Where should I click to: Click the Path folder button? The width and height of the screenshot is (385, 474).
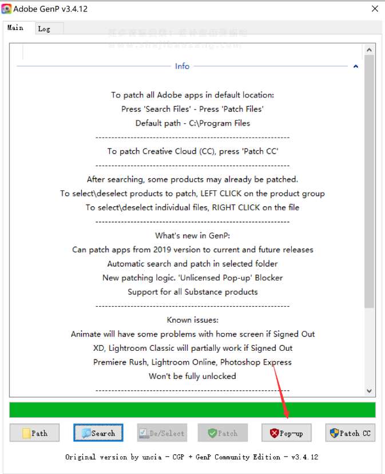point(34,433)
